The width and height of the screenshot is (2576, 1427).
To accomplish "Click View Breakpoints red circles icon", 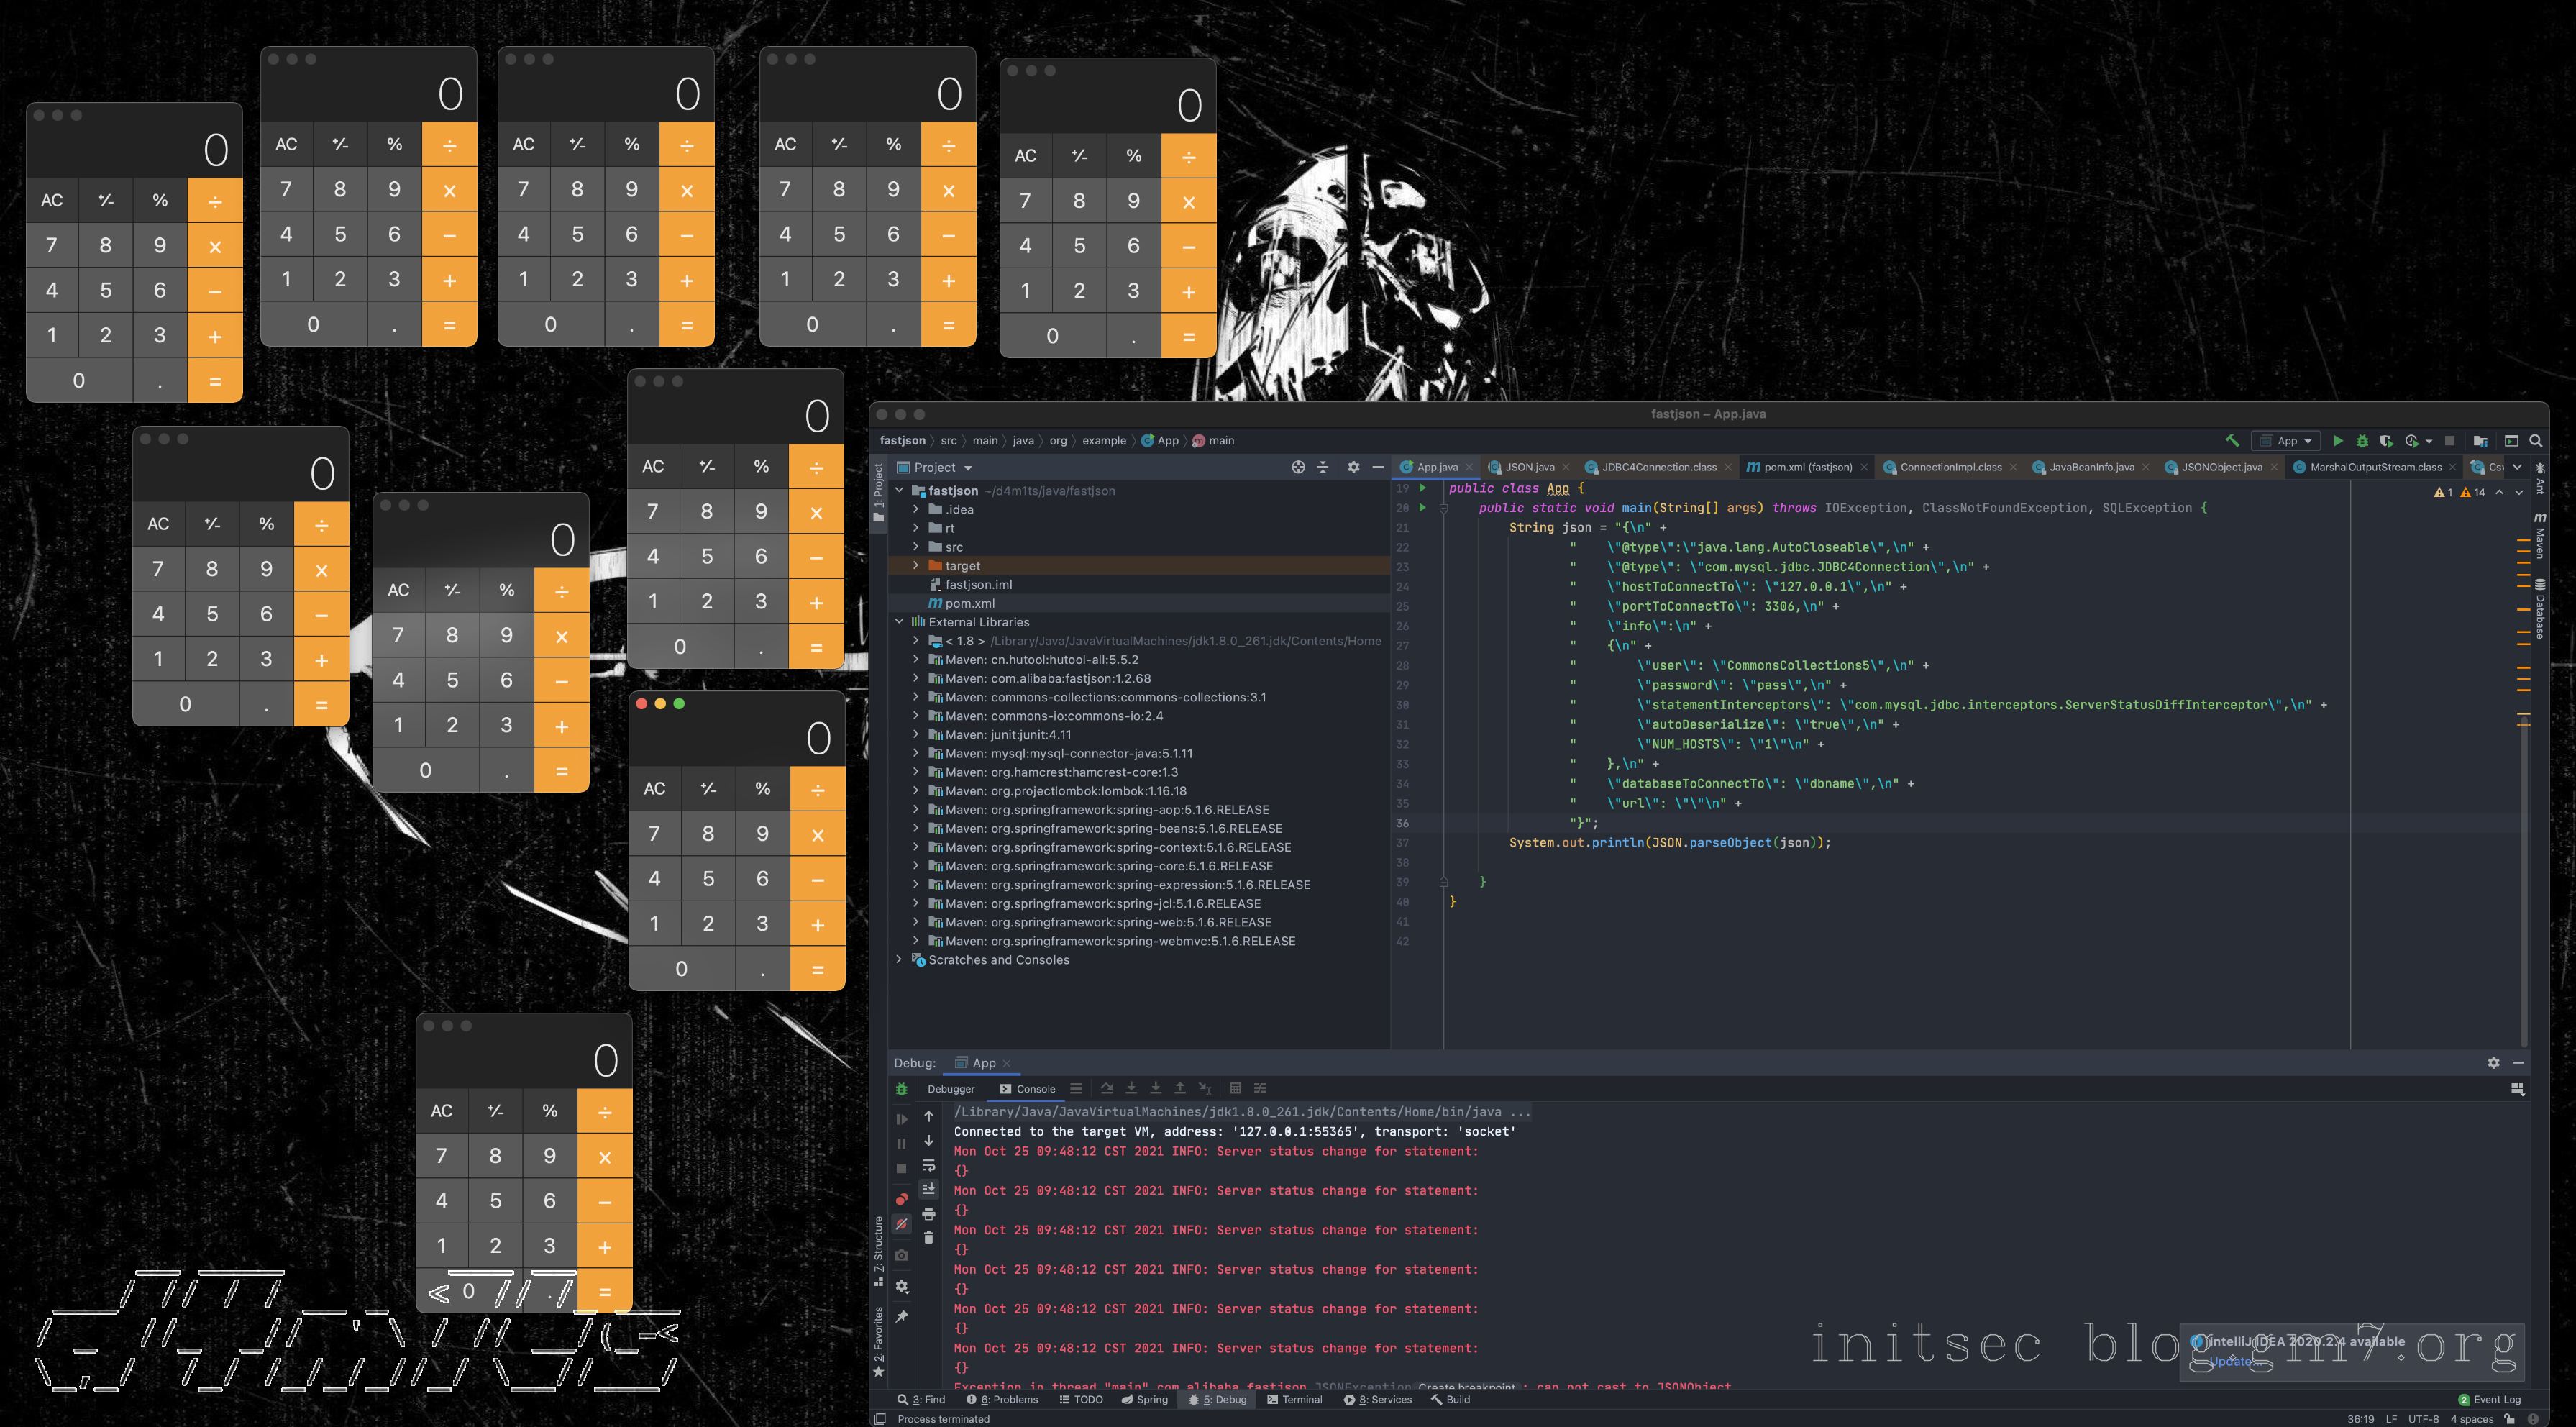I will pos(901,1199).
